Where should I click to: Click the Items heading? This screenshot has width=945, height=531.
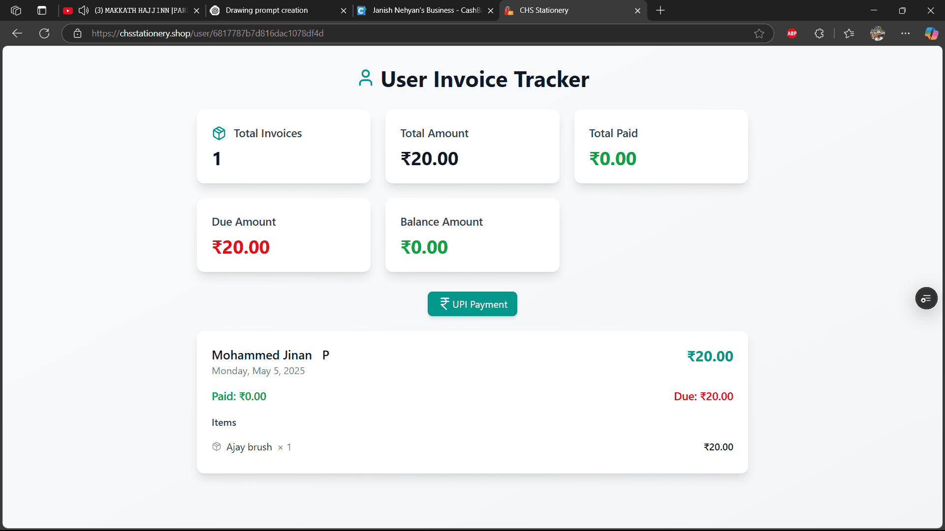[224, 422]
